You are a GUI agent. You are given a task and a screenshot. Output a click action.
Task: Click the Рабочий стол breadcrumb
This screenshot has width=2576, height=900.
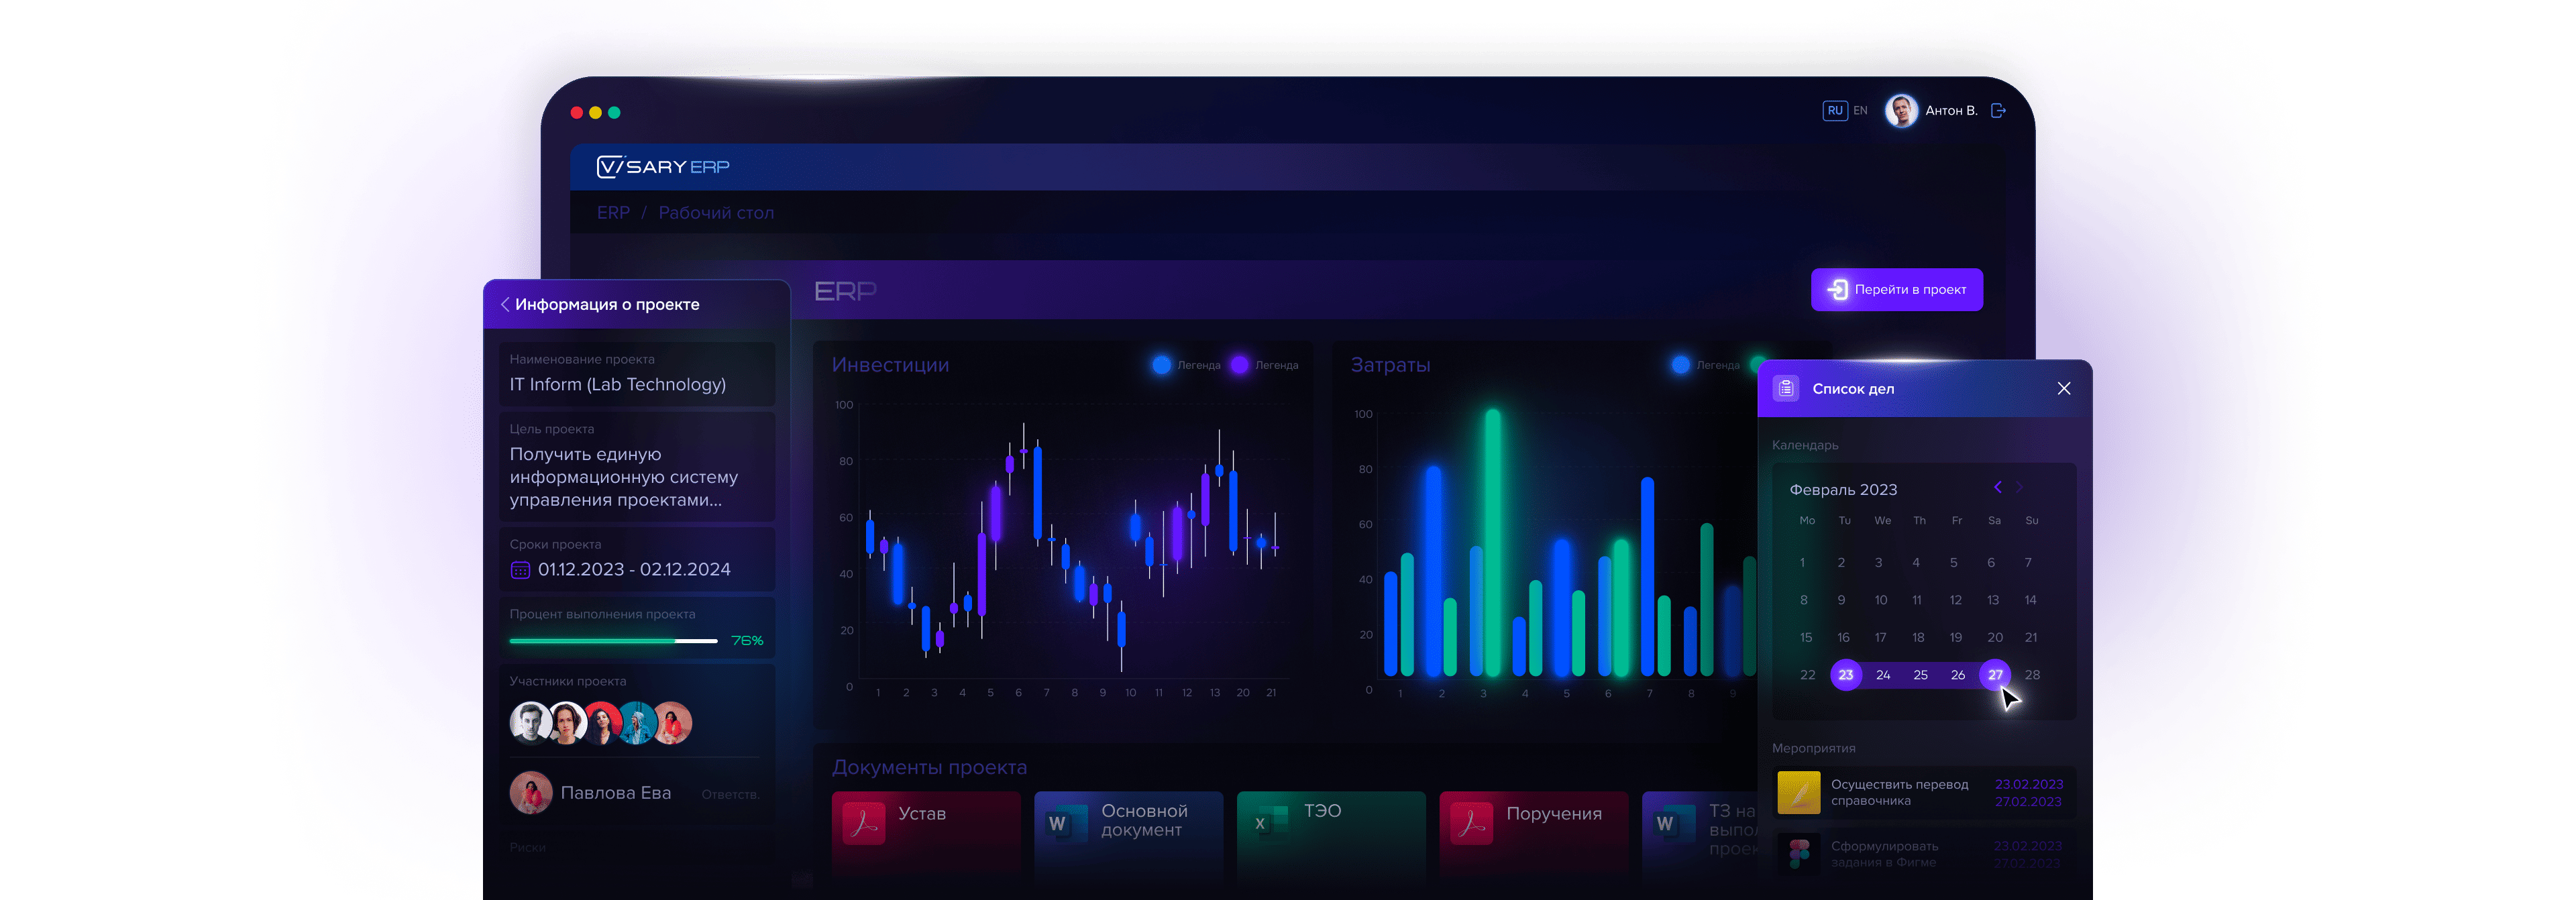click(716, 213)
